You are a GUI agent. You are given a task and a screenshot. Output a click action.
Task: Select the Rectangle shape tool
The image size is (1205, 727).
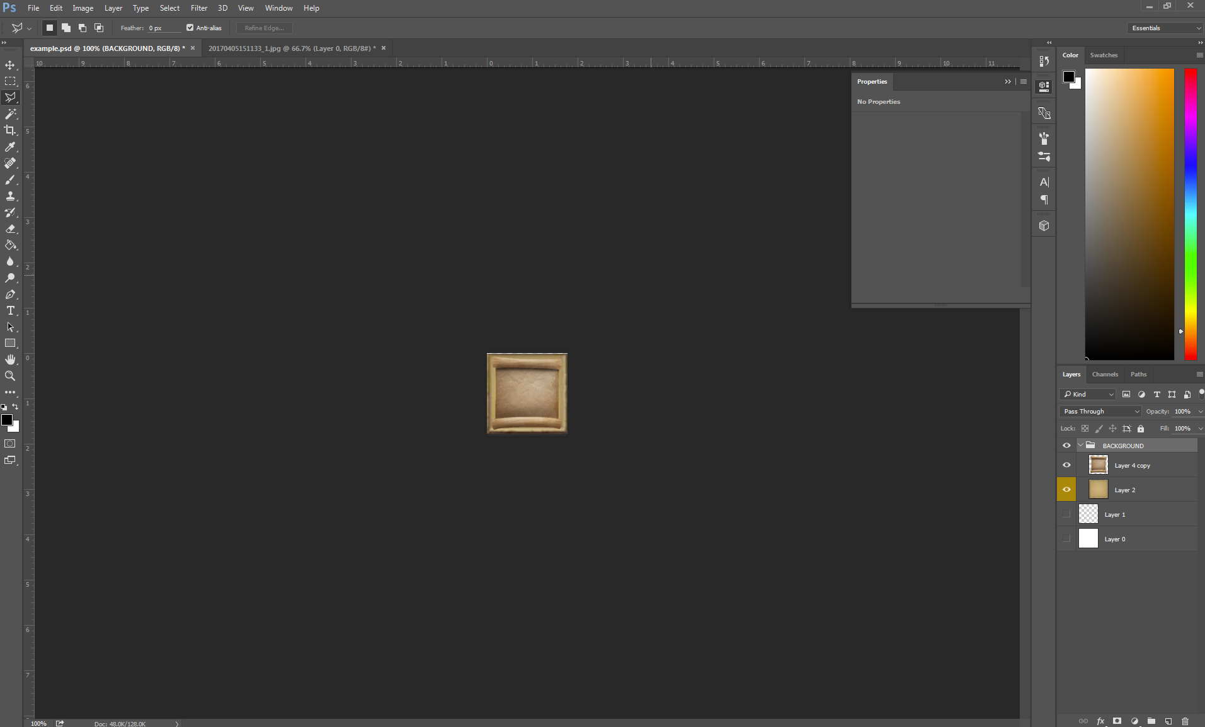pyautogui.click(x=10, y=344)
